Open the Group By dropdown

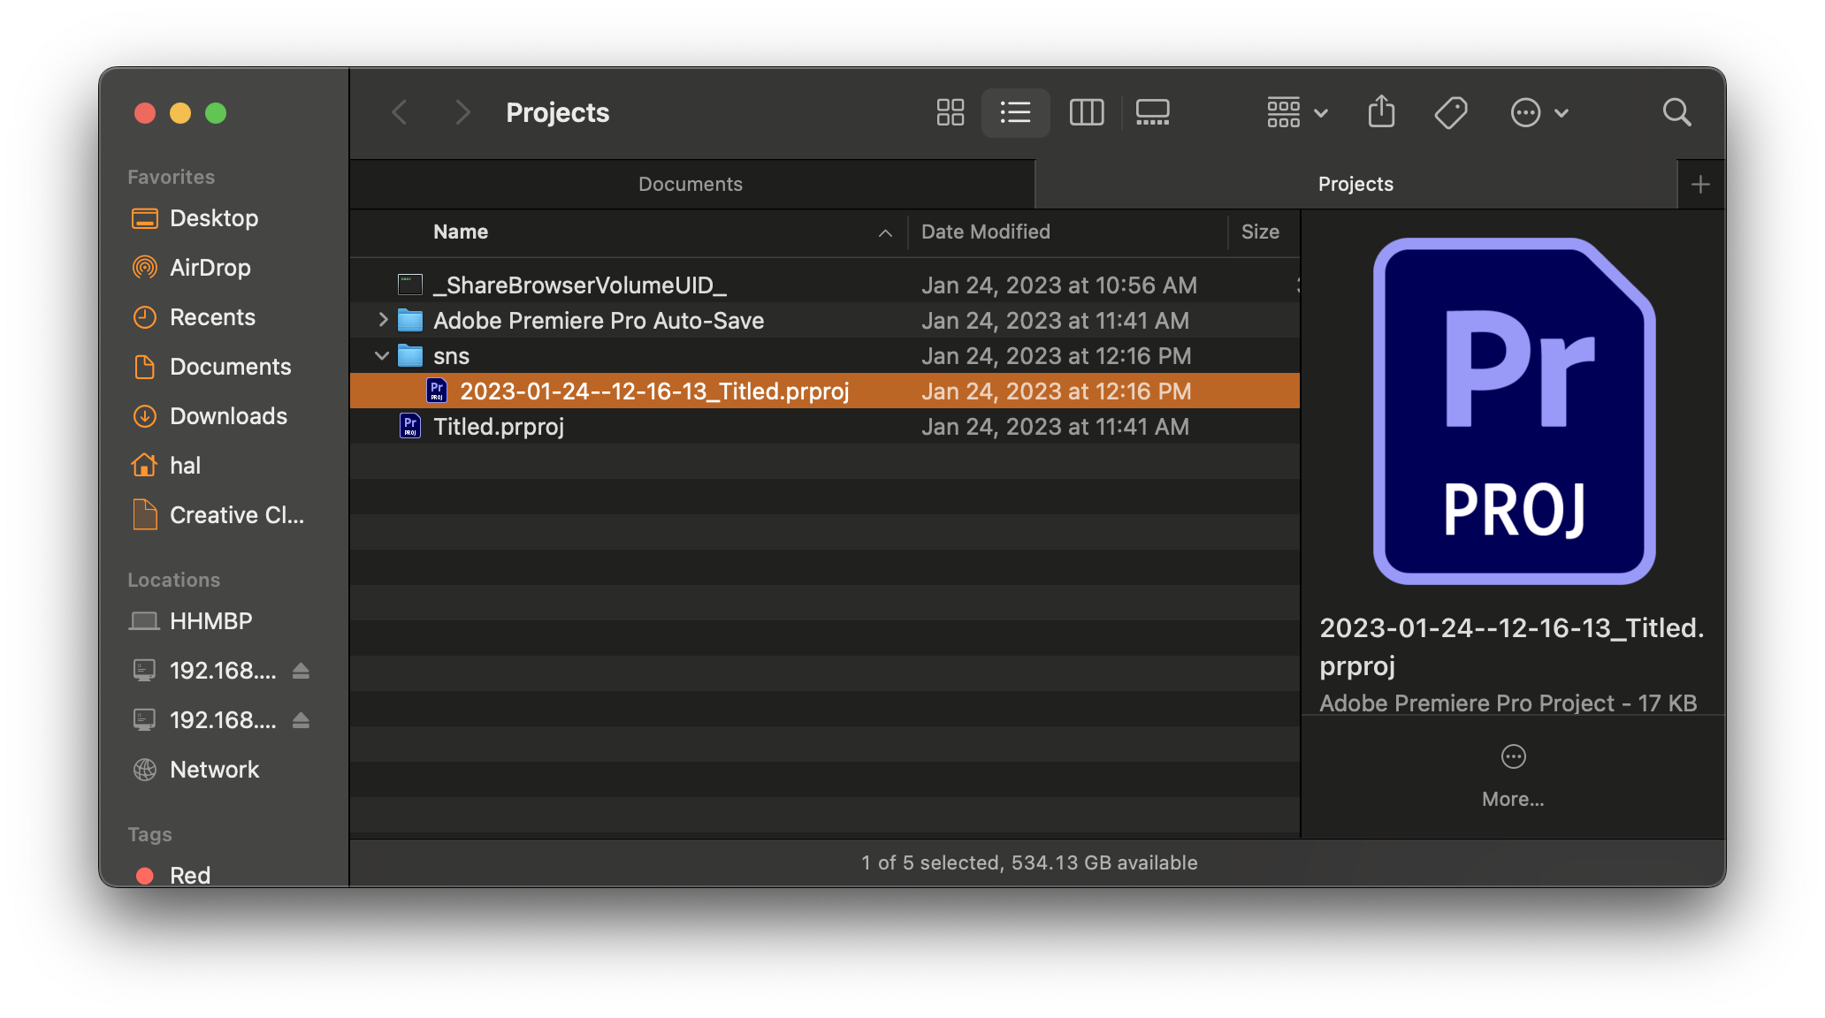pos(1297,112)
